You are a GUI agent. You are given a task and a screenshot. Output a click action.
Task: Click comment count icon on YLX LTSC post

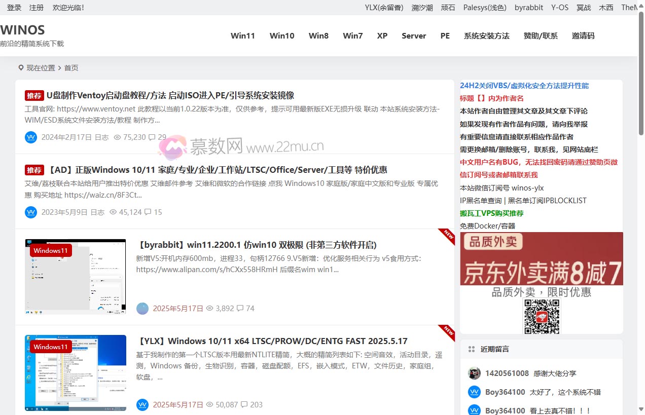244,405
